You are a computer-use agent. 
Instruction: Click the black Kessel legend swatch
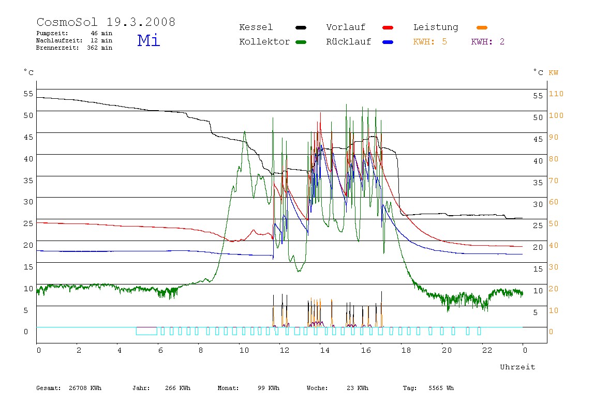pos(301,27)
